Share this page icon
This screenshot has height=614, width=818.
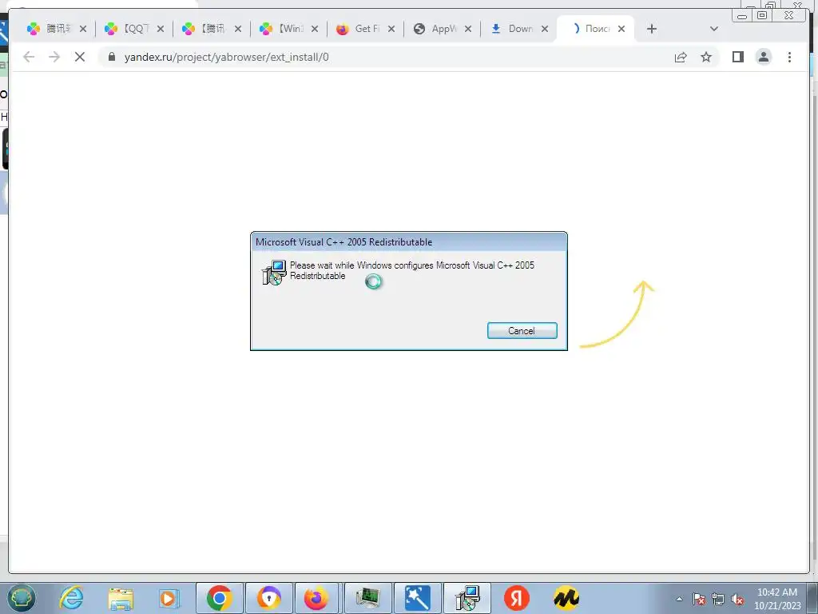coord(681,57)
